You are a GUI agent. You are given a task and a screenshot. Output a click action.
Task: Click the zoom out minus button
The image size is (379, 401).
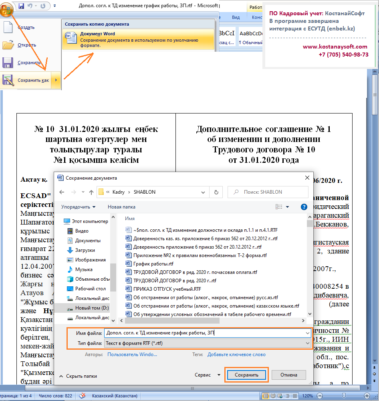pyautogui.click(x=319, y=396)
